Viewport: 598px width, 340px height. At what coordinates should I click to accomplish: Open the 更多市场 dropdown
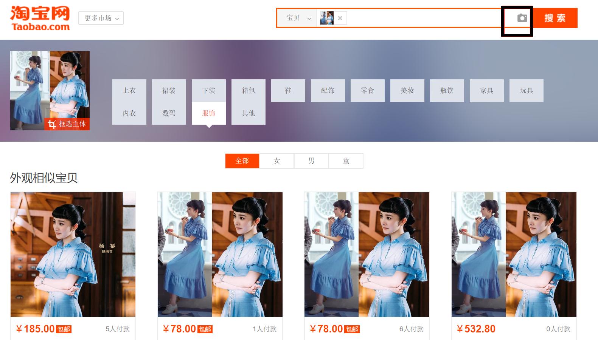click(101, 18)
